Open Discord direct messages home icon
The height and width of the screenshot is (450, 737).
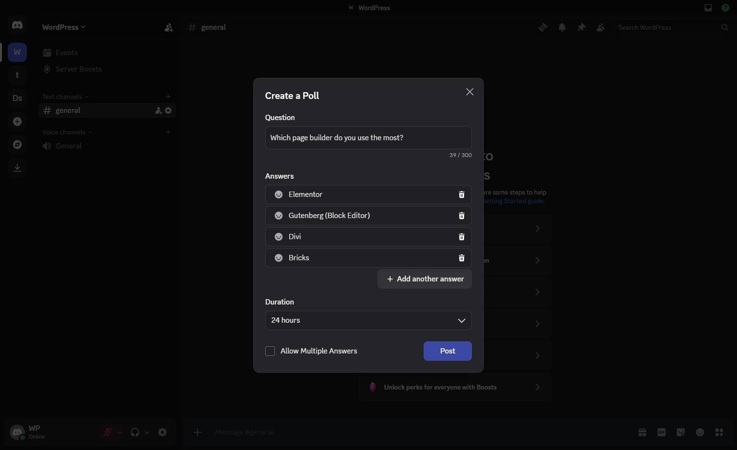pyautogui.click(x=17, y=25)
